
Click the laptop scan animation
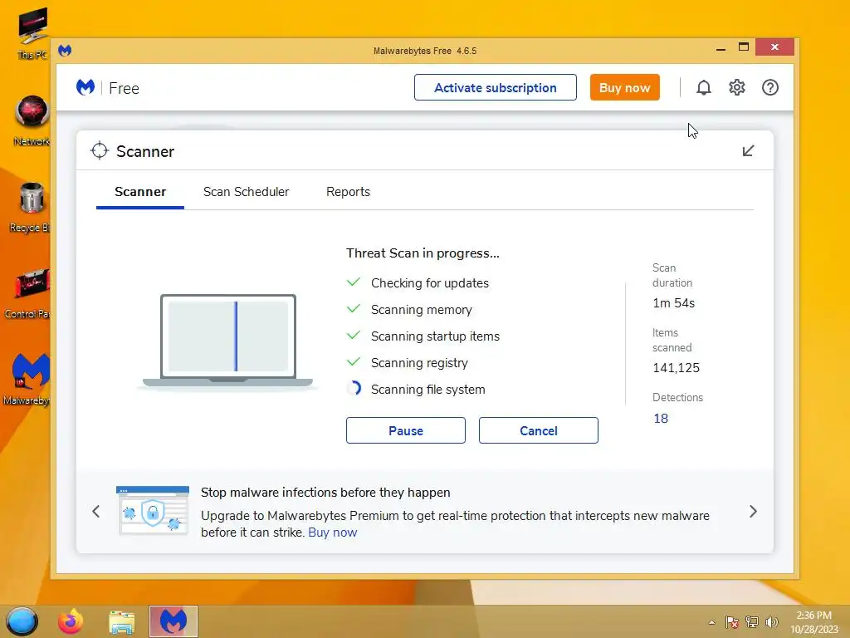(x=227, y=341)
